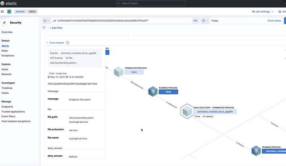Click 107 Events breadcrumb
The width and height of the screenshot is (286, 166).
click(56, 58)
